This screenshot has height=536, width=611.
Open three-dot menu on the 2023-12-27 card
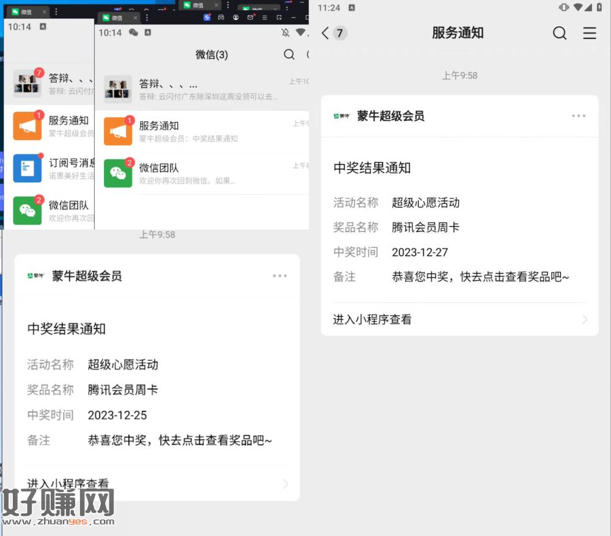coord(578,116)
